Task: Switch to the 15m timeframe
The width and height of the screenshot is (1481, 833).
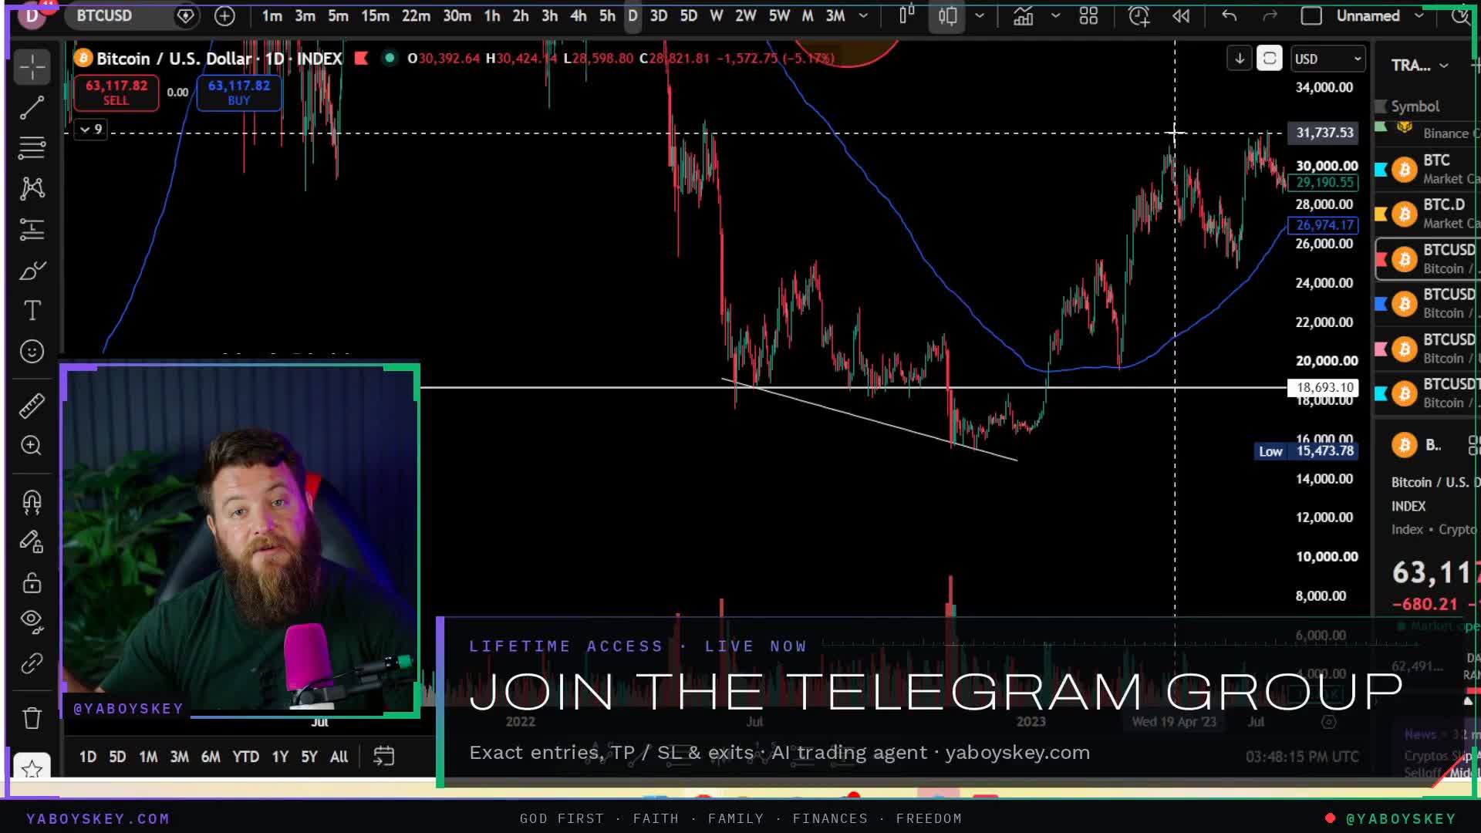Action: point(375,15)
